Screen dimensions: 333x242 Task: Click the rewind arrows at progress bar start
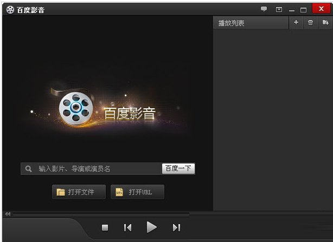click(8, 214)
